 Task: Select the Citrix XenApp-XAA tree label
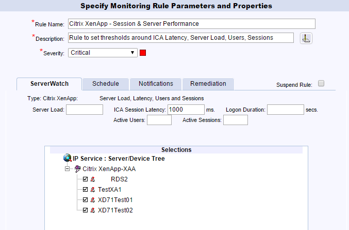tap(109, 169)
